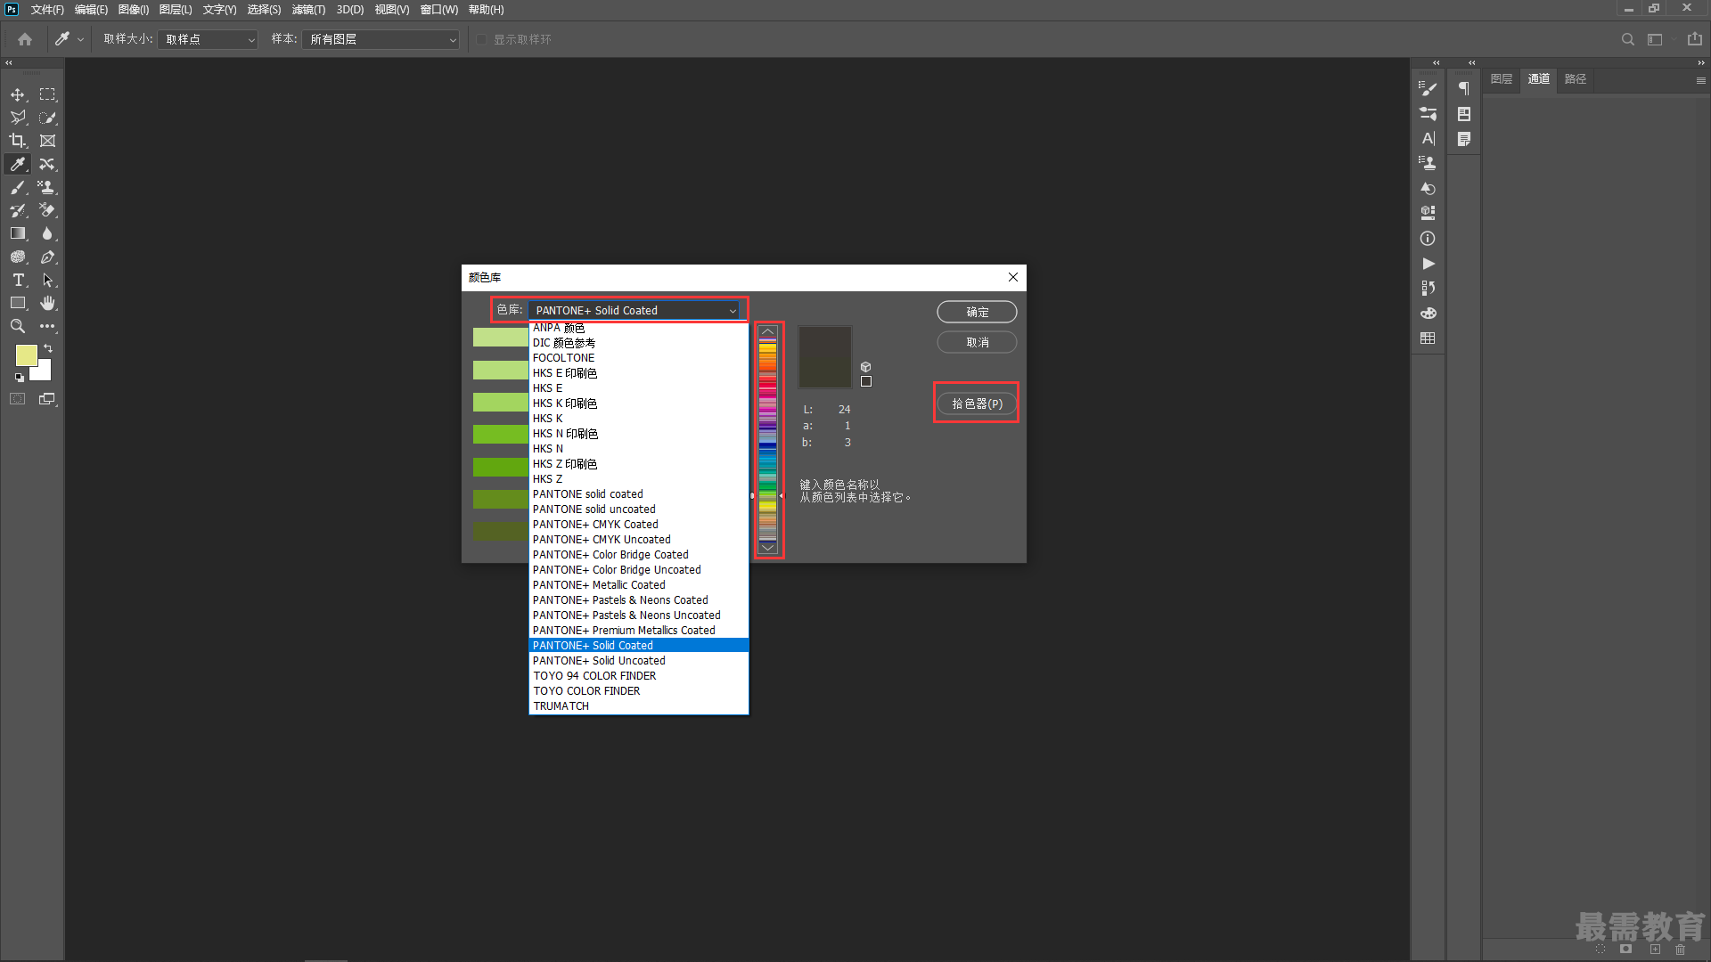Expand the toolbox double-arrow
The height and width of the screenshot is (962, 1711).
click(9, 63)
